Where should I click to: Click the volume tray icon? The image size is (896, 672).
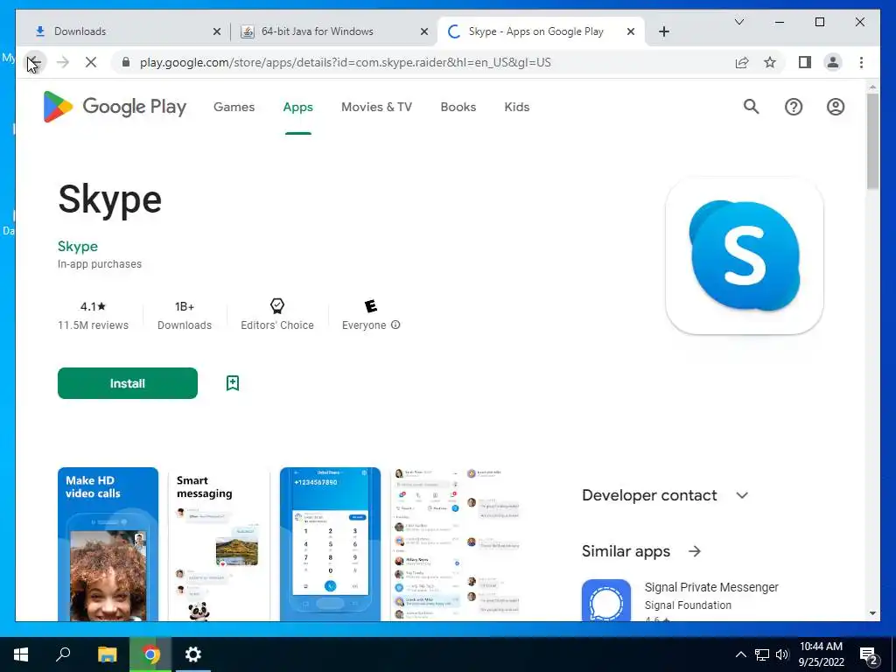coord(781,654)
